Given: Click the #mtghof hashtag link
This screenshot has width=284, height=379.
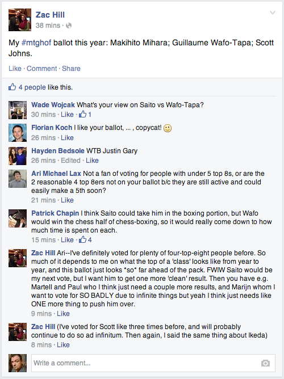Looking at the screenshot, I should 36,43.
